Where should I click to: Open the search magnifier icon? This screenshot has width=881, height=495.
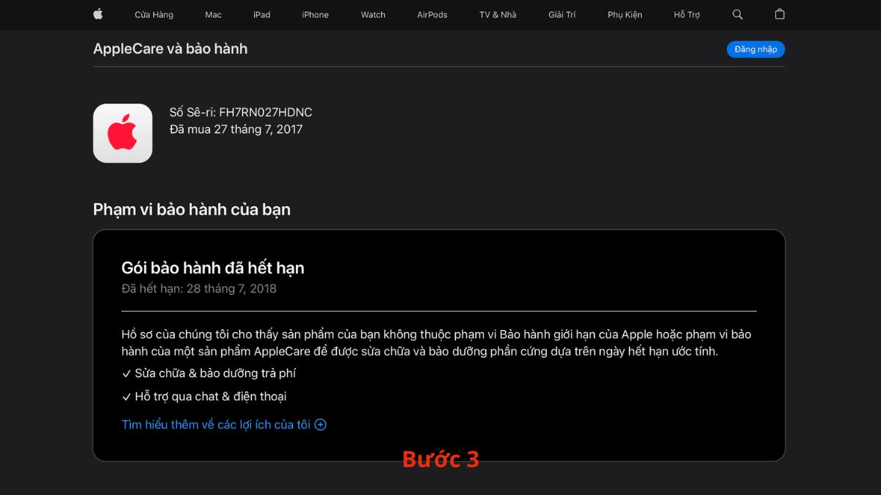pyautogui.click(x=737, y=14)
